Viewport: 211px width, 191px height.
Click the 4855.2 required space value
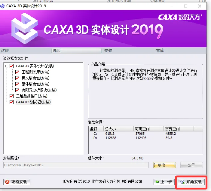(x=171, y=134)
